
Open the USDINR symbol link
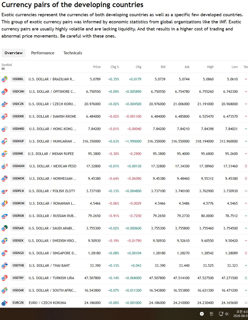(x=18, y=154)
